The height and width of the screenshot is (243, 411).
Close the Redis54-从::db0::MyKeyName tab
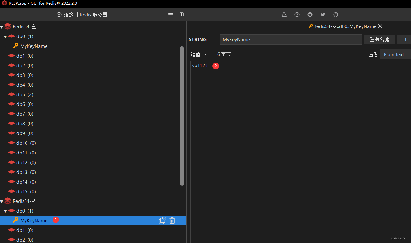click(380, 26)
